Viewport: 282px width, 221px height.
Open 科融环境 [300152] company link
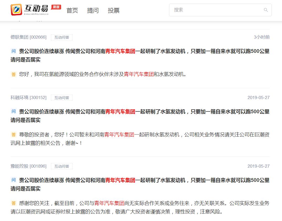(x=28, y=97)
